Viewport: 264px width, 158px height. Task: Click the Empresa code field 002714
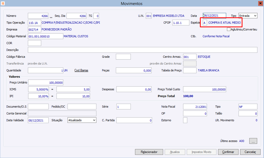coord(34,29)
